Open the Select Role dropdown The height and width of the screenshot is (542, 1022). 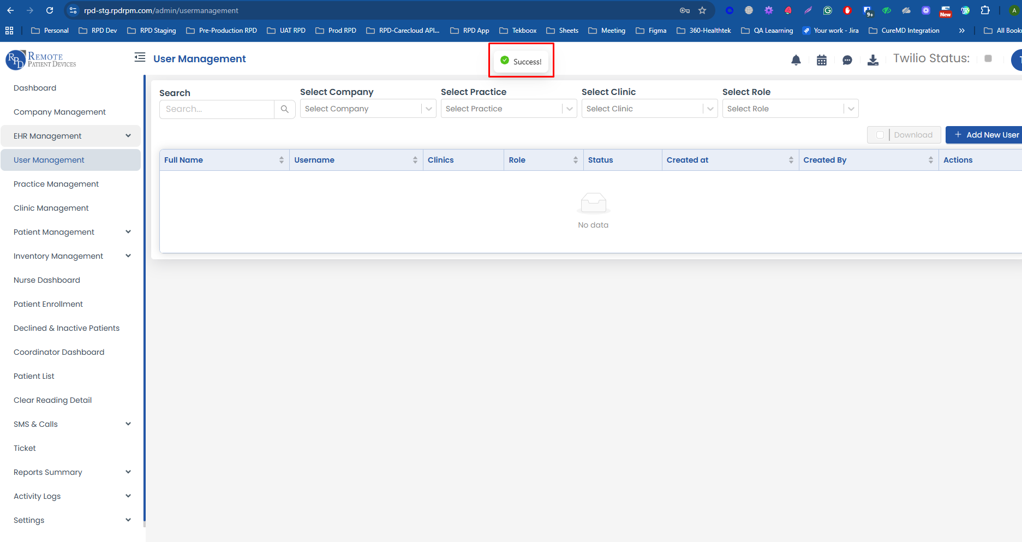[790, 109]
